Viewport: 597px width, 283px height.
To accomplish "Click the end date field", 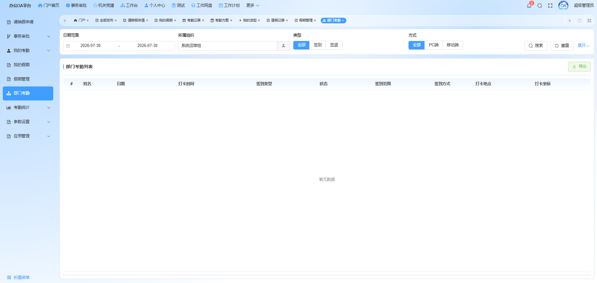I will (147, 46).
